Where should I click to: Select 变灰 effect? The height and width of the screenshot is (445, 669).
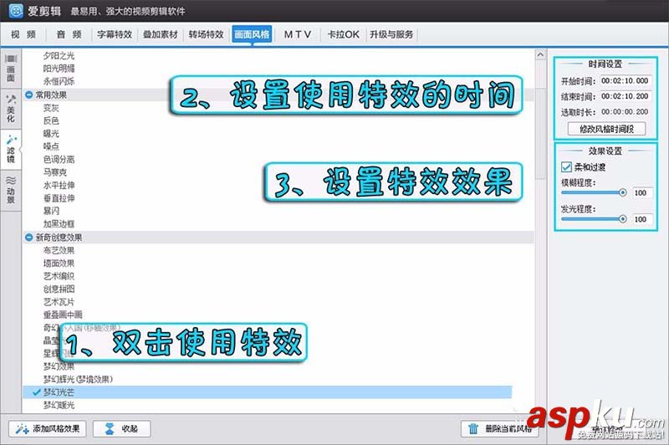click(x=51, y=108)
